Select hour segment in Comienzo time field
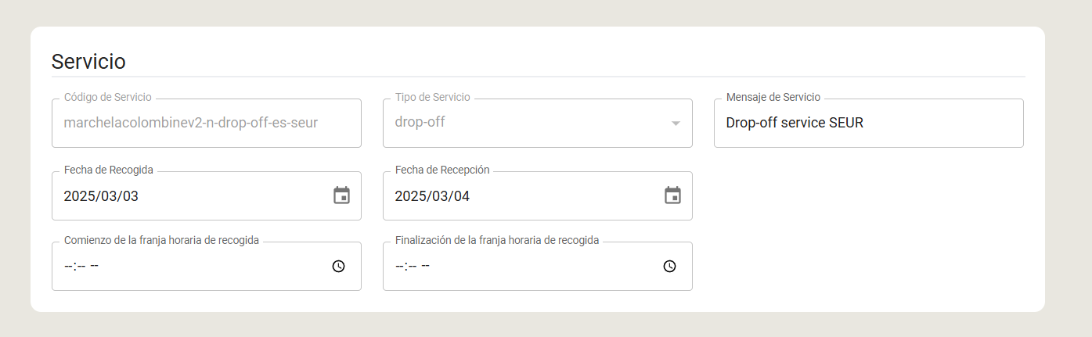 coord(67,266)
